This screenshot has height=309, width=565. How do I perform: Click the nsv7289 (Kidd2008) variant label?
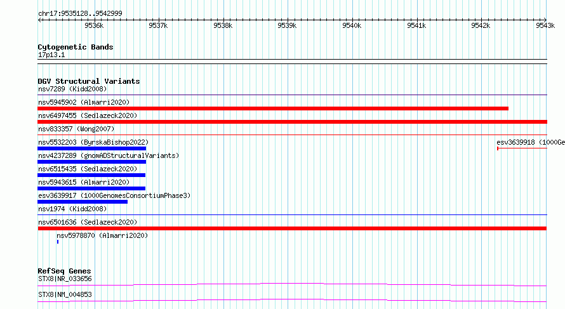point(72,89)
